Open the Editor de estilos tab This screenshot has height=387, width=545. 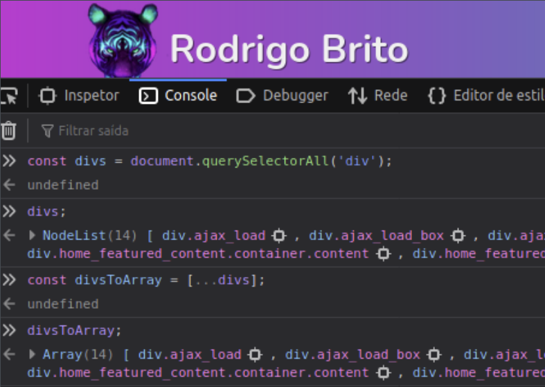485,96
